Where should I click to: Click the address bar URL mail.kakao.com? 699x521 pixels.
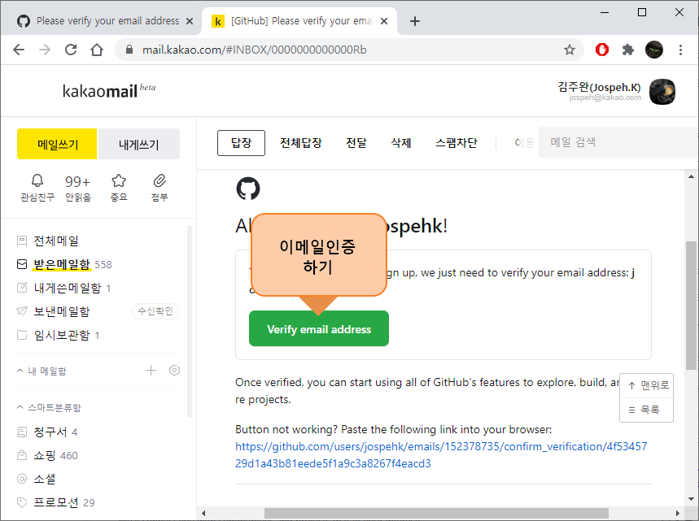(x=254, y=50)
